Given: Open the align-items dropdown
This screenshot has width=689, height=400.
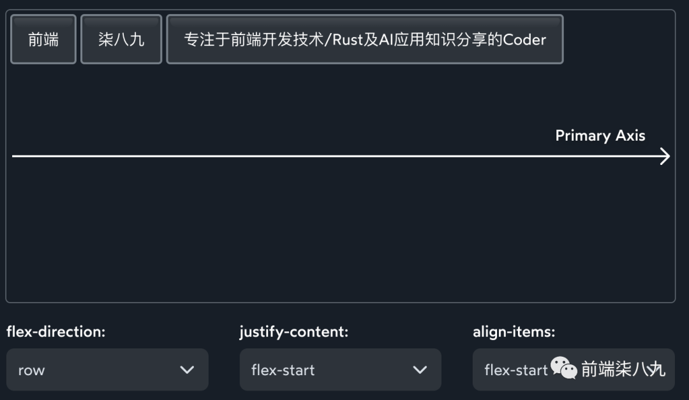Looking at the screenshot, I should point(573,369).
